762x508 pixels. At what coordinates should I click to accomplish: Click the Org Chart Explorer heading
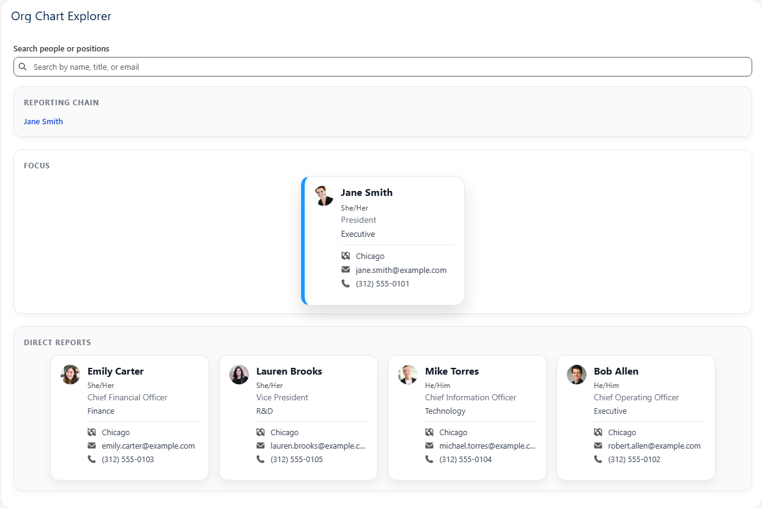pyautogui.click(x=61, y=17)
